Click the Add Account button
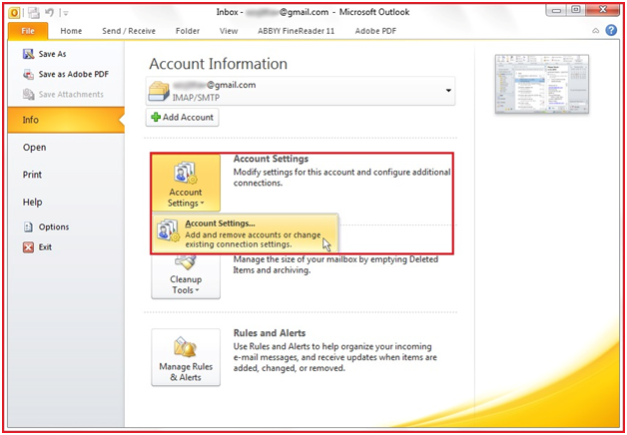Image resolution: width=627 pixels, height=435 pixels. pos(183,118)
